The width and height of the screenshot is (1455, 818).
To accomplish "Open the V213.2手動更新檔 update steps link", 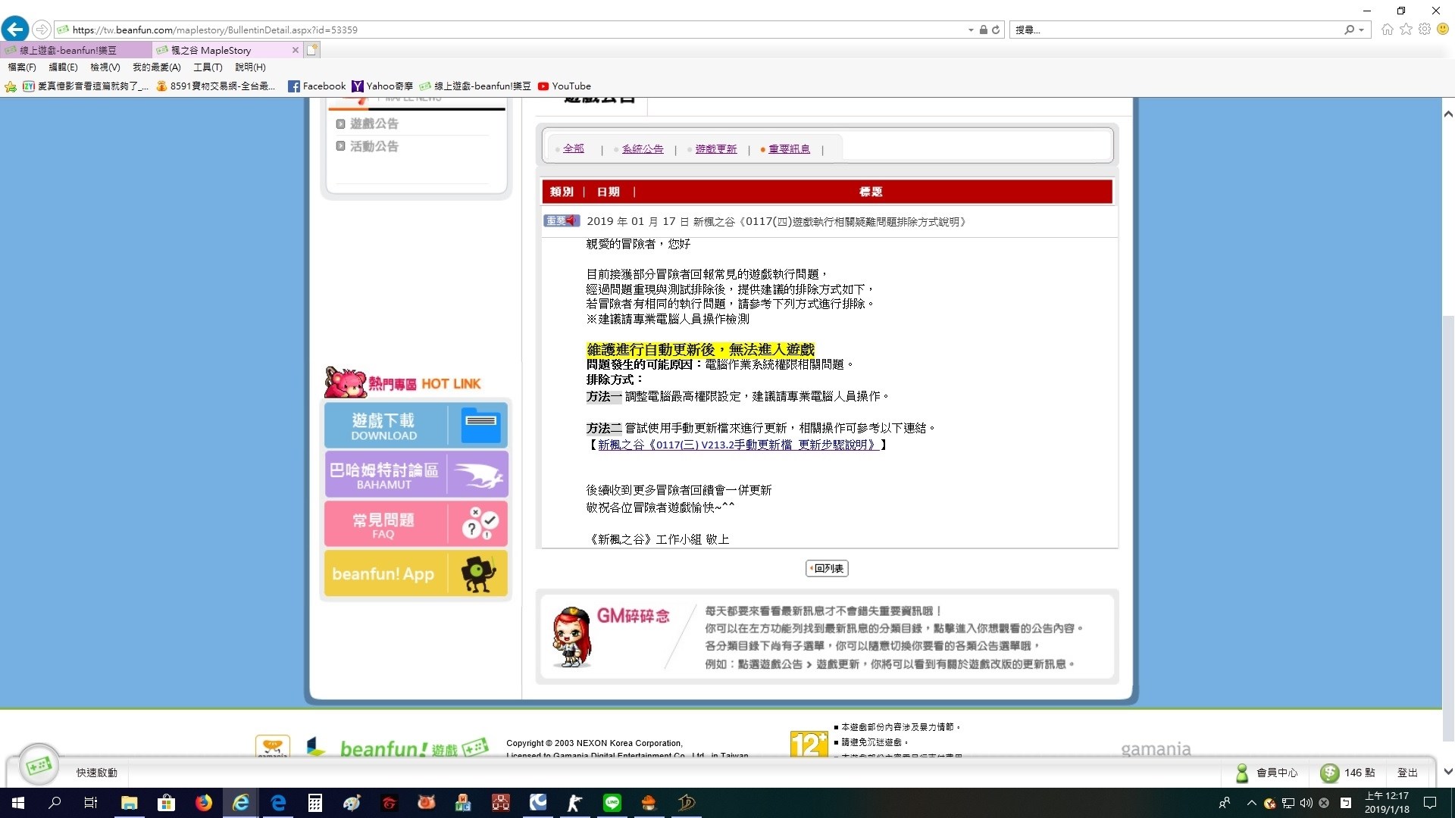I will click(739, 445).
